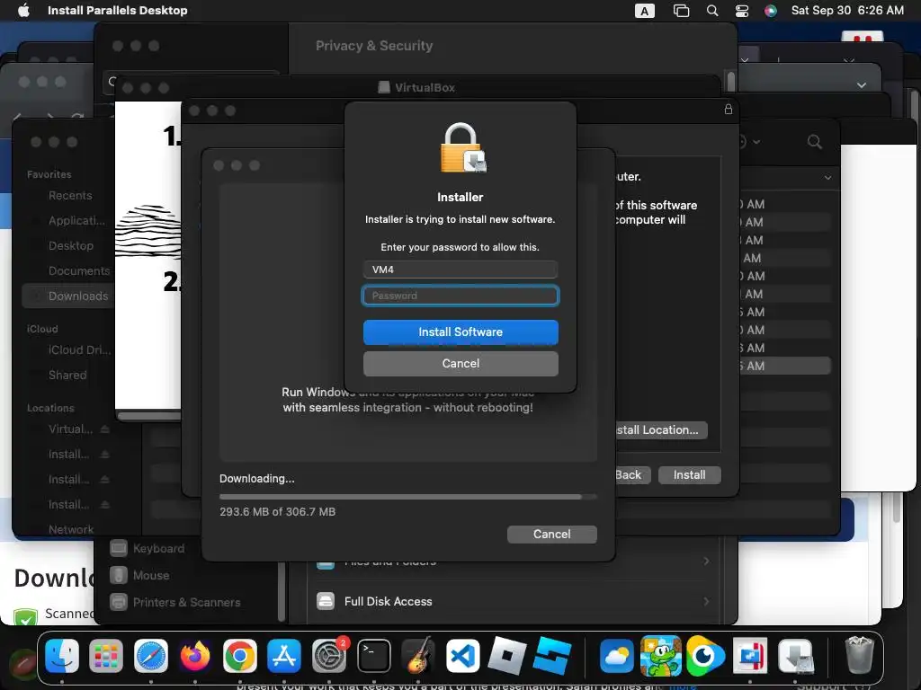Click the VM4 username field
The image size is (921, 690).
pos(460,270)
